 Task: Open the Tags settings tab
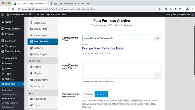click(43, 105)
